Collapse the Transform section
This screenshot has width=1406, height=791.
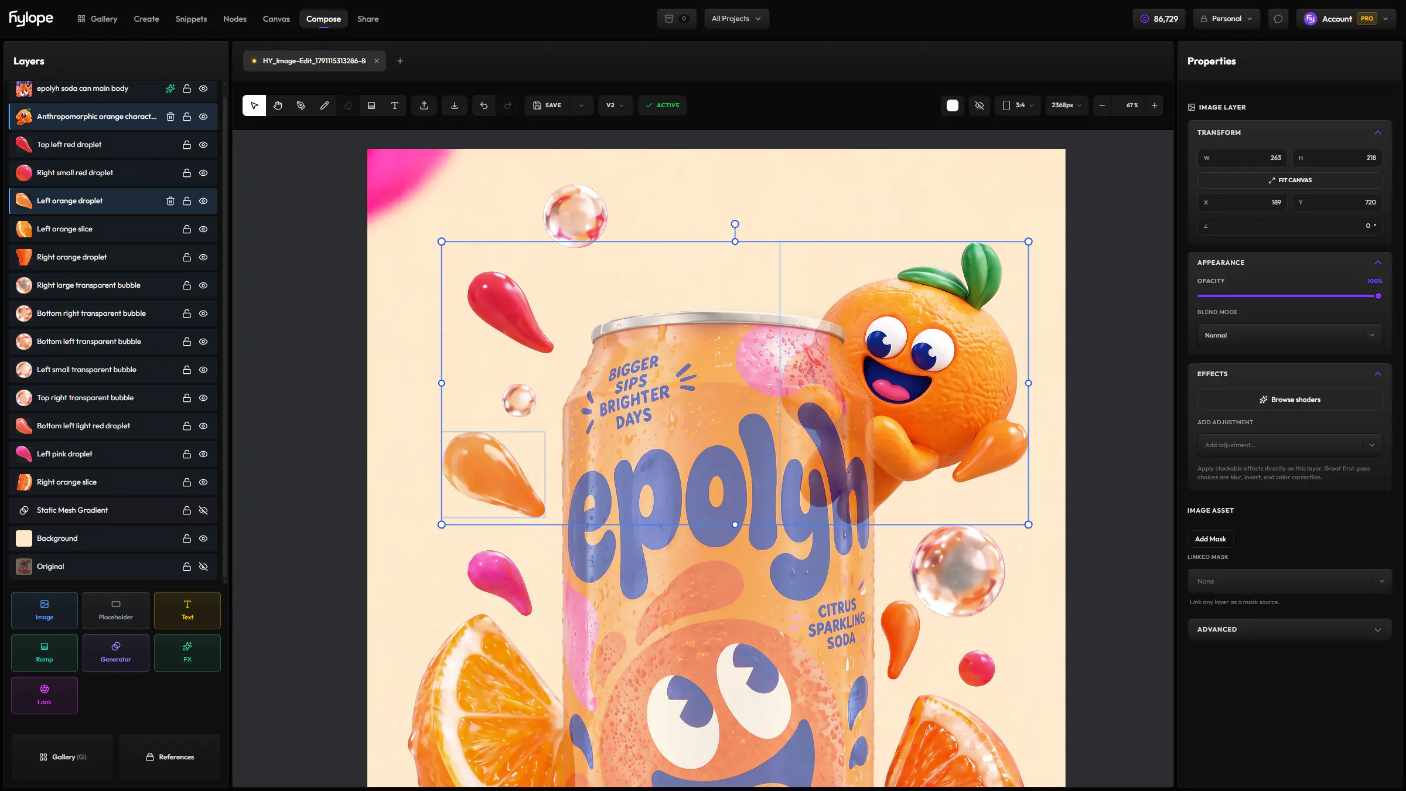(1378, 132)
